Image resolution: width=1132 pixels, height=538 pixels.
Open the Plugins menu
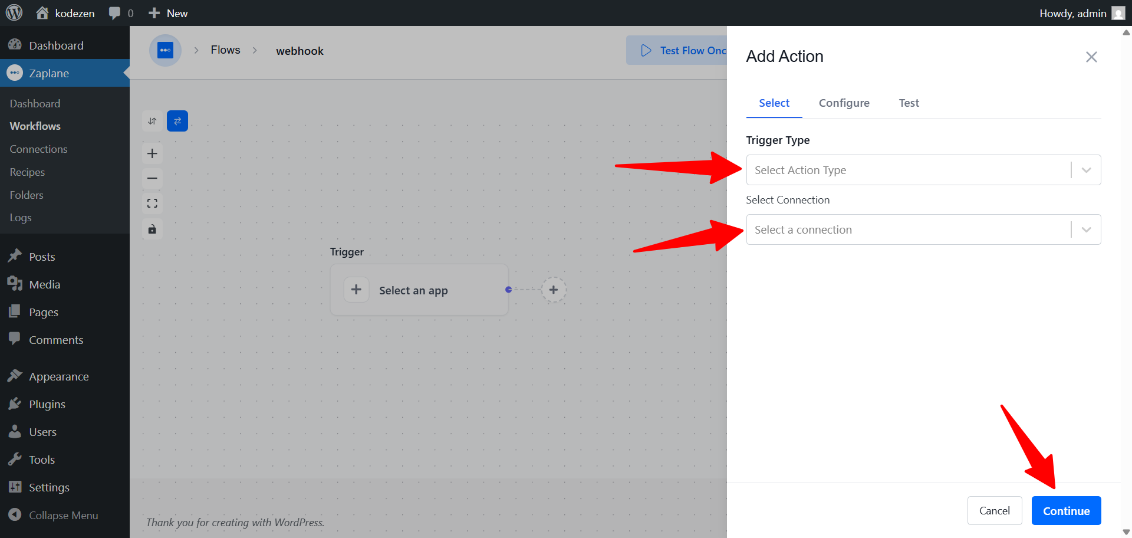65,404
